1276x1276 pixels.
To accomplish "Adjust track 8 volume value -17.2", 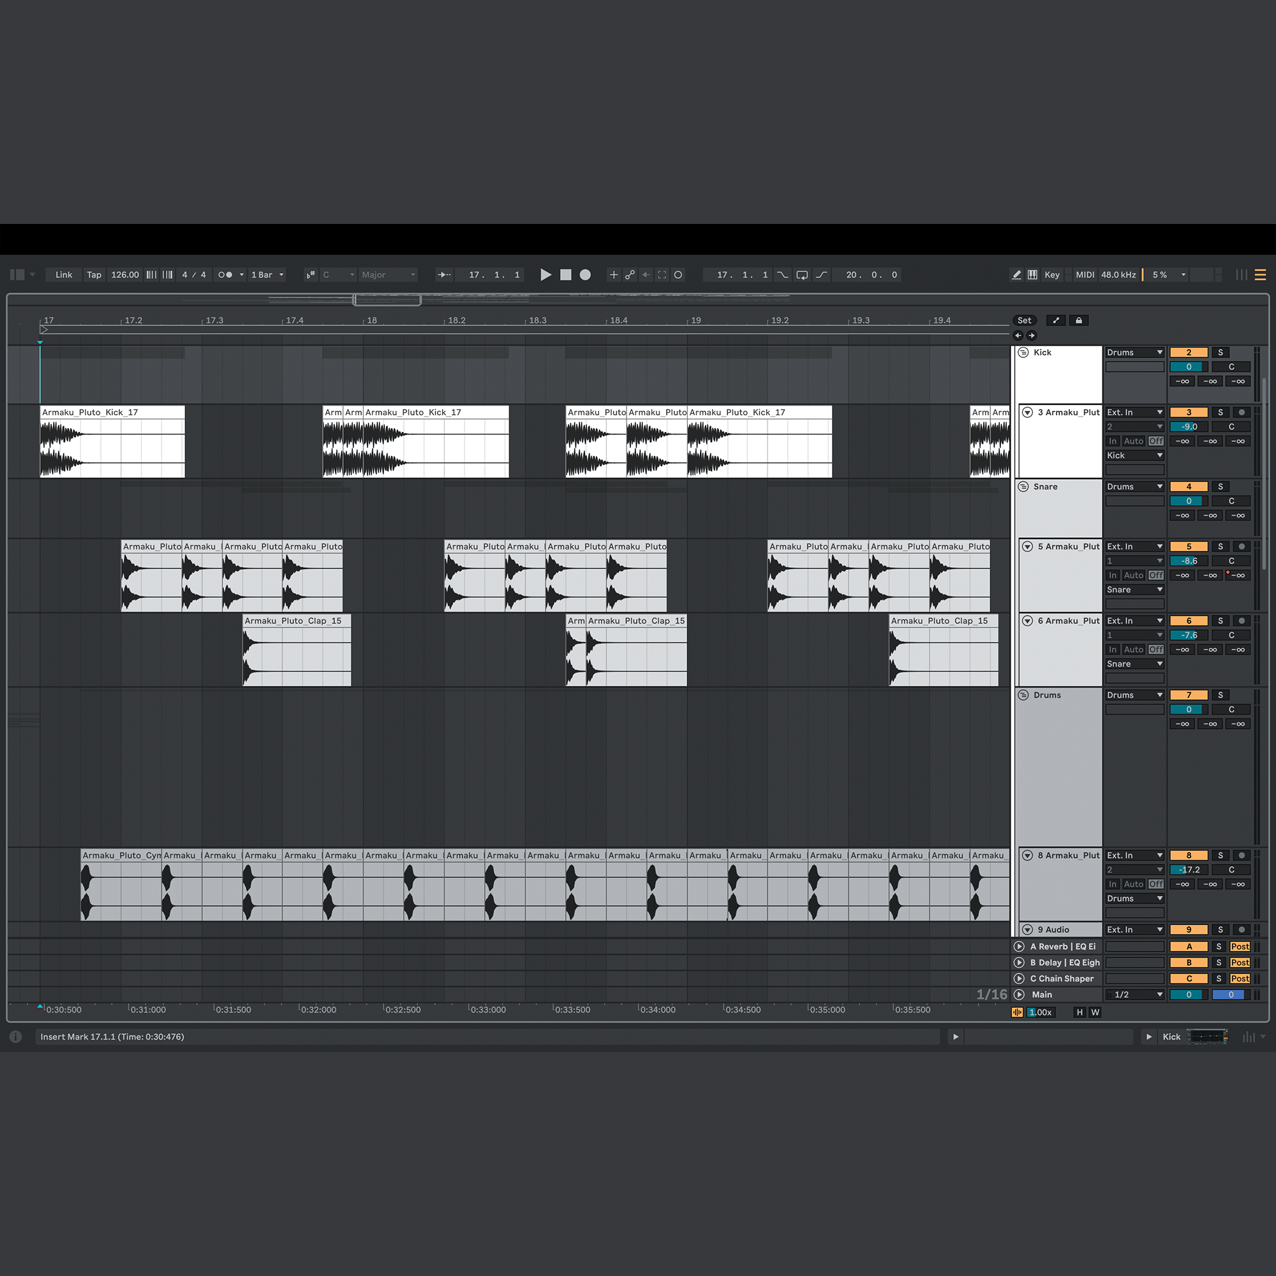I will [1188, 870].
